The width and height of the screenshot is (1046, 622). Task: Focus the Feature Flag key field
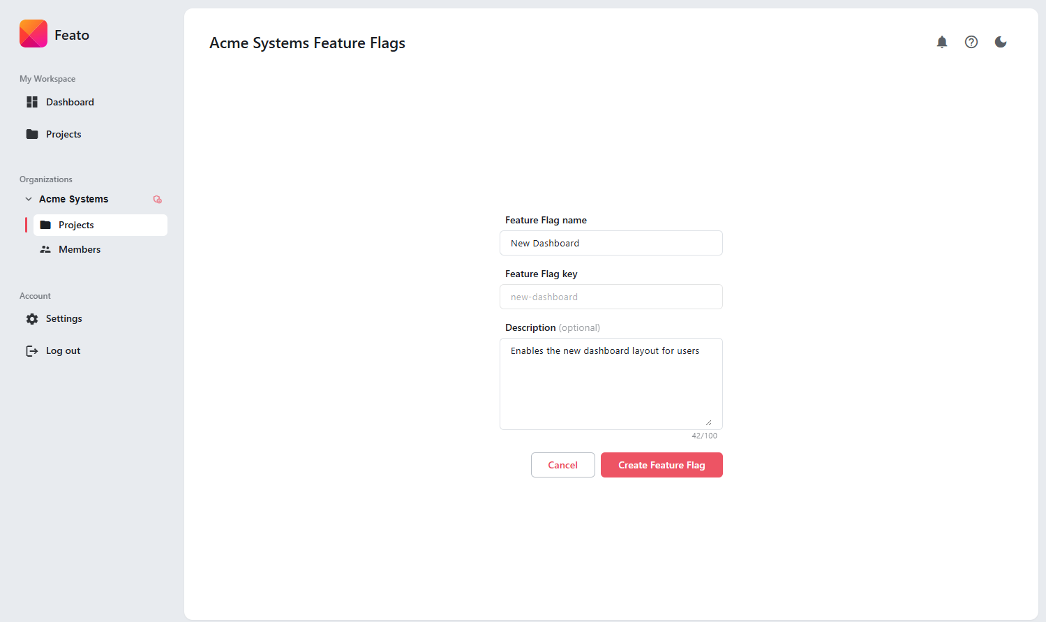pyautogui.click(x=611, y=297)
